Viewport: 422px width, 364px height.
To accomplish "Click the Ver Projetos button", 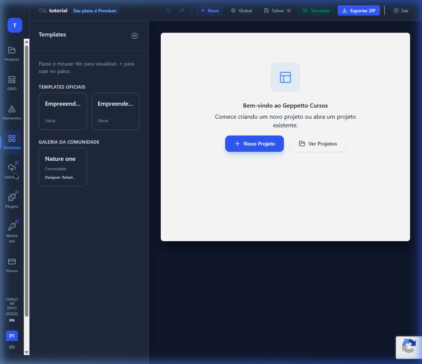I will pos(318,144).
